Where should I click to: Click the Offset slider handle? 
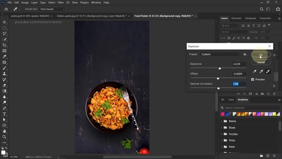(218, 78)
